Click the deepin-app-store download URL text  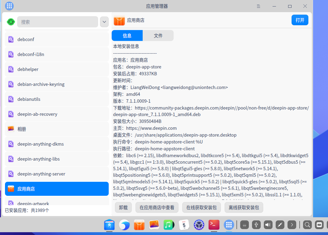tap(211, 111)
